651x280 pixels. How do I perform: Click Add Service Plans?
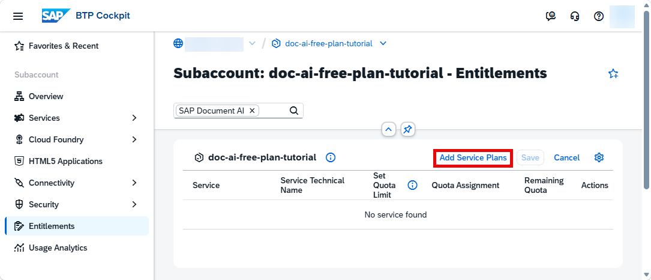473,158
